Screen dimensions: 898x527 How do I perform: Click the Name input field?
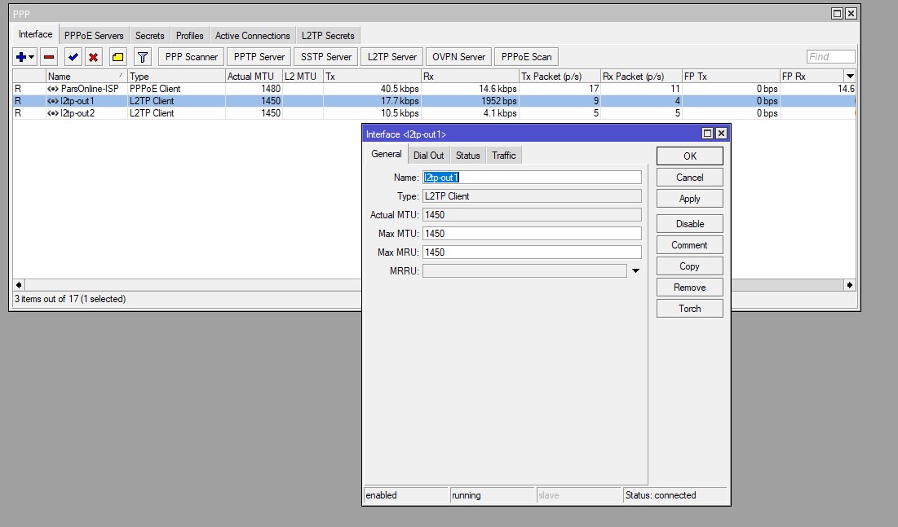532,178
